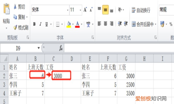
Task: Click the phonetic guide (文) icon
Action: click(x=88, y=24)
